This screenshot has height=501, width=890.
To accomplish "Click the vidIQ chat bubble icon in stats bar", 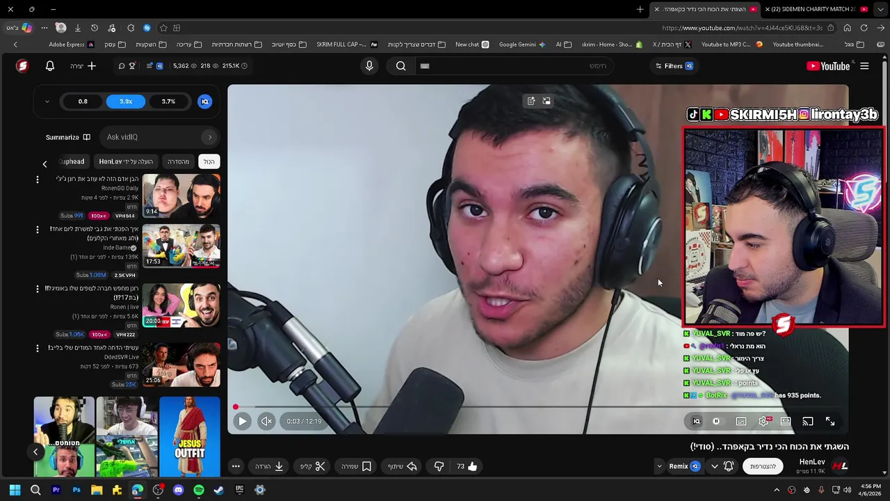I will click(x=122, y=66).
